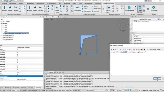164x92 pixels.
Task: Select the Перекрытие tool
Action: click(86, 11)
